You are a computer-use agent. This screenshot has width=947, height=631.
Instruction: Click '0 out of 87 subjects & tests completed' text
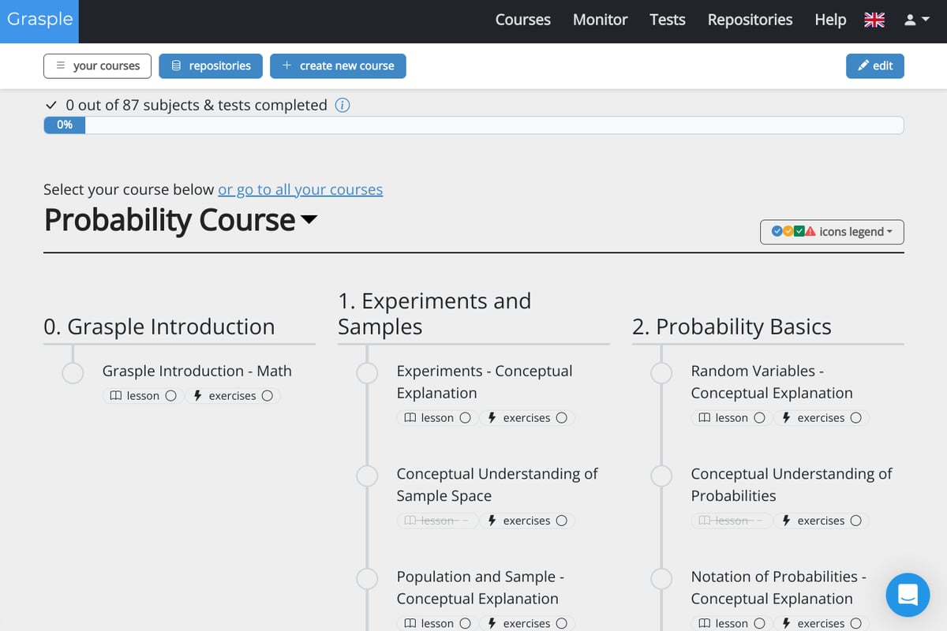[197, 105]
